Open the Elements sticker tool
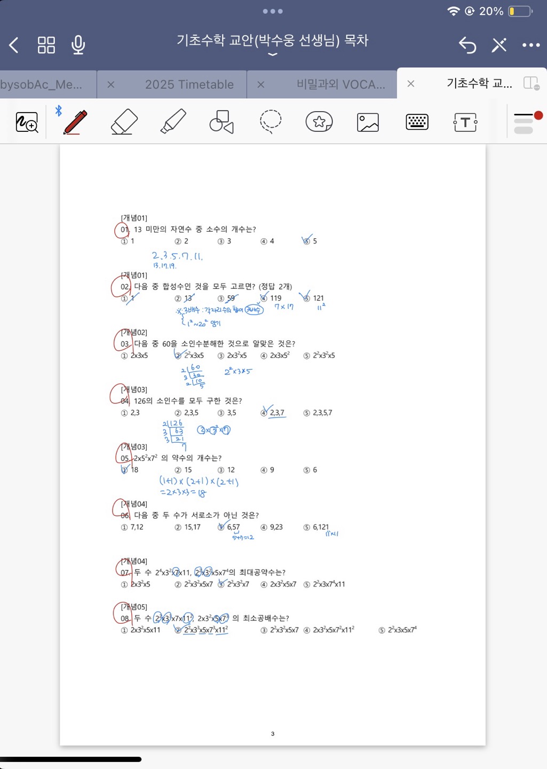 (x=319, y=122)
